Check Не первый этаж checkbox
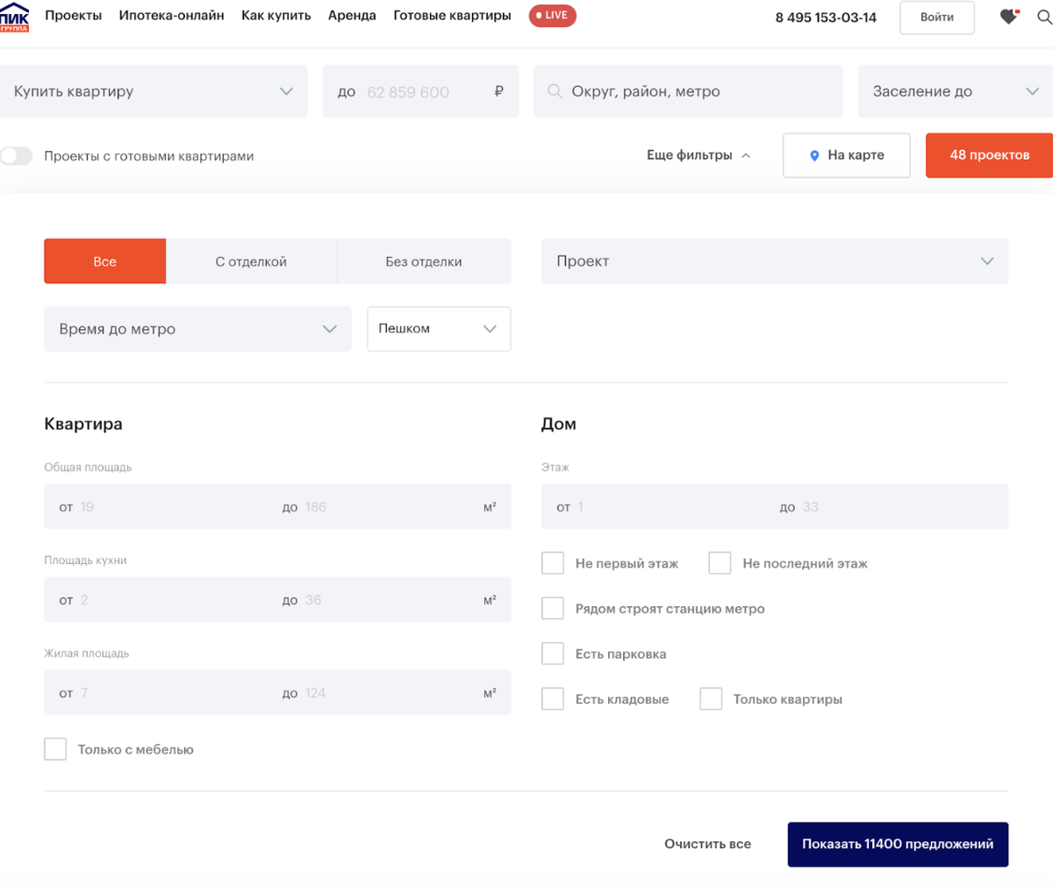 pos(553,563)
